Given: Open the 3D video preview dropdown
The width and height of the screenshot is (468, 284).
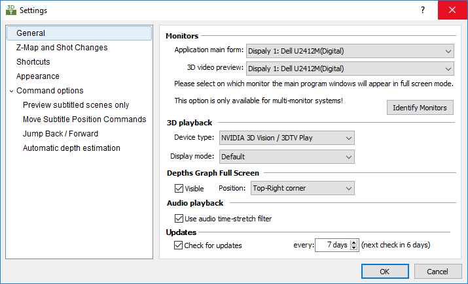Looking at the screenshot, I should [x=350, y=68].
